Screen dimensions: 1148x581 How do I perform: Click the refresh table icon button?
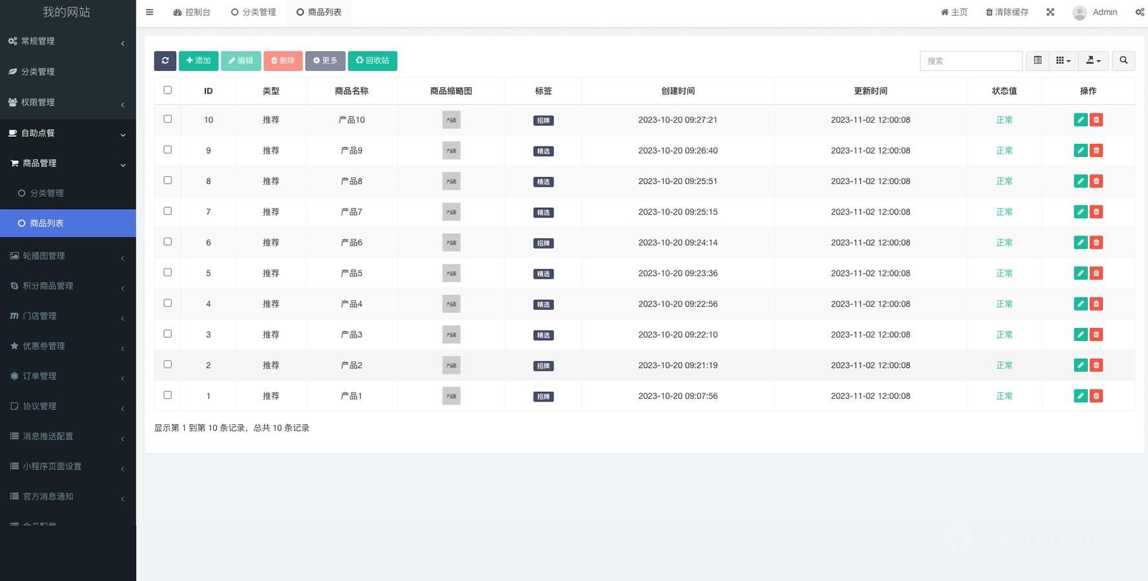(x=165, y=61)
